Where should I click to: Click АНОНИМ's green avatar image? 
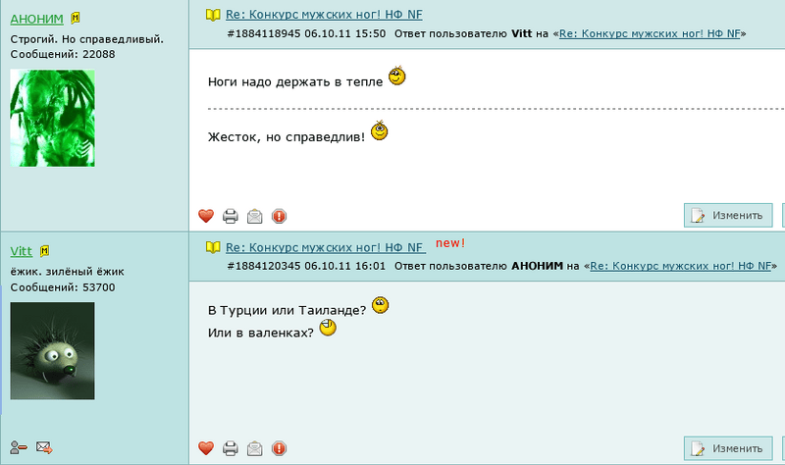pyautogui.click(x=53, y=118)
